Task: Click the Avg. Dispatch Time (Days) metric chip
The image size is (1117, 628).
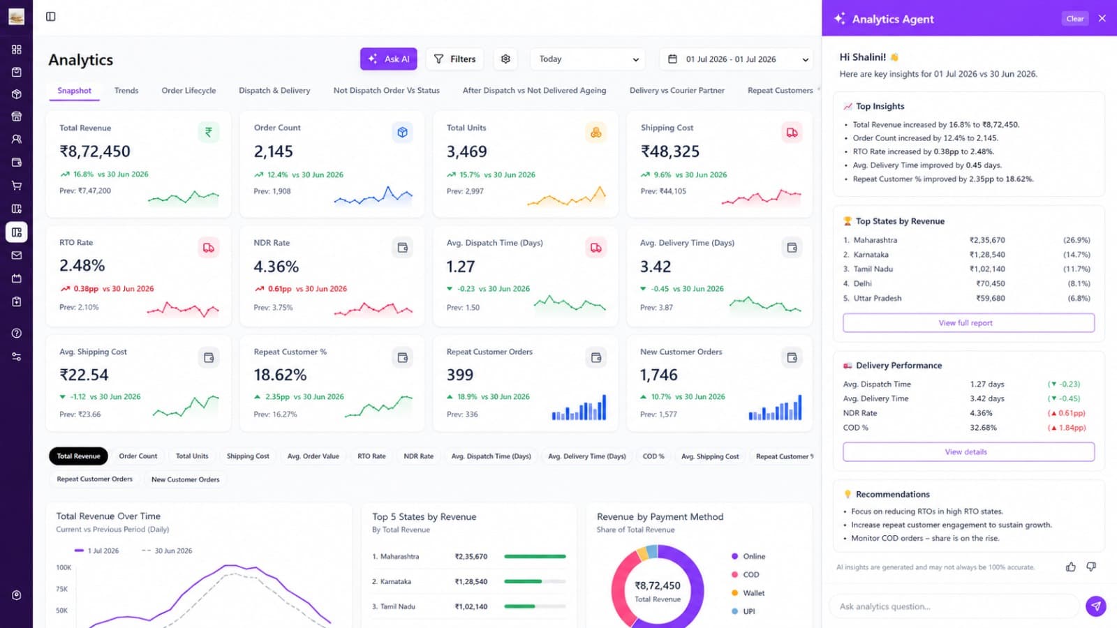Action: tap(491, 456)
